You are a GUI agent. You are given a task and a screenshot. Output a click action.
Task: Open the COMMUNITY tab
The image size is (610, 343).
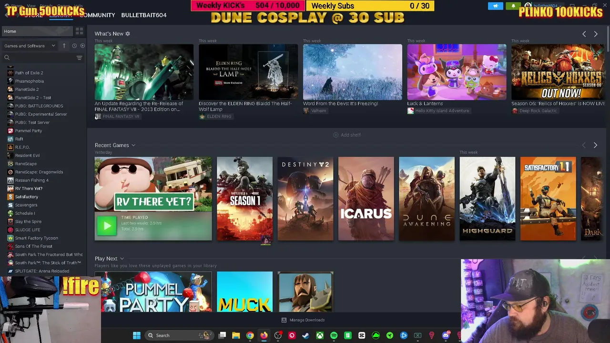point(97,15)
